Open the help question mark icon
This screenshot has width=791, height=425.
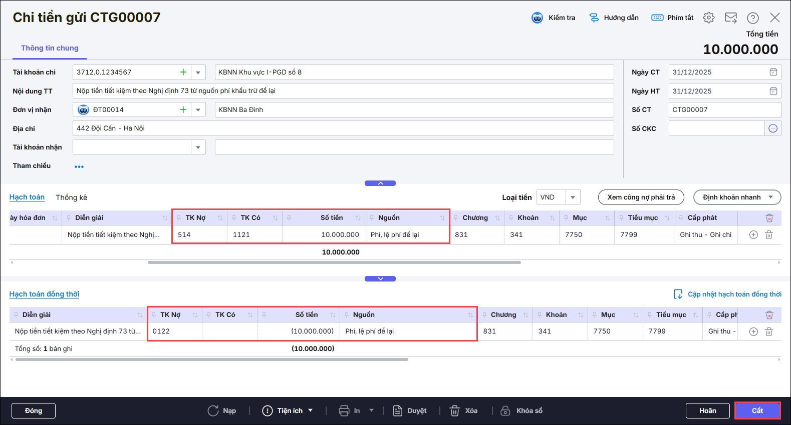752,18
